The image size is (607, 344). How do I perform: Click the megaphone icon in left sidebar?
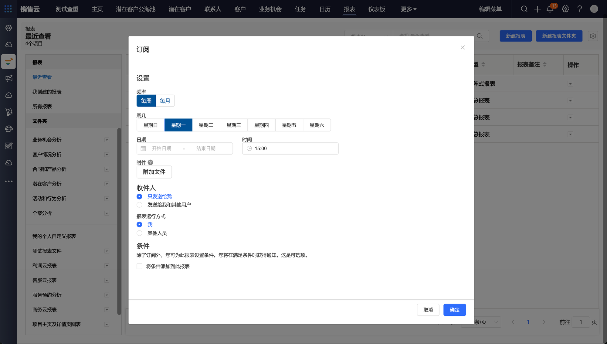coord(9,78)
